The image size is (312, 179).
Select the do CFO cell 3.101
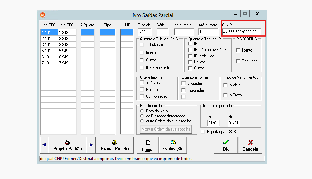(x=50, y=45)
